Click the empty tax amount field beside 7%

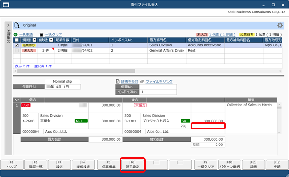208,126
